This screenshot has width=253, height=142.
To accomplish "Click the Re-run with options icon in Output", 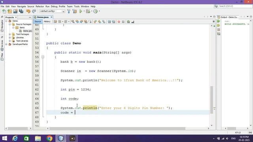I will coord(219,25).
